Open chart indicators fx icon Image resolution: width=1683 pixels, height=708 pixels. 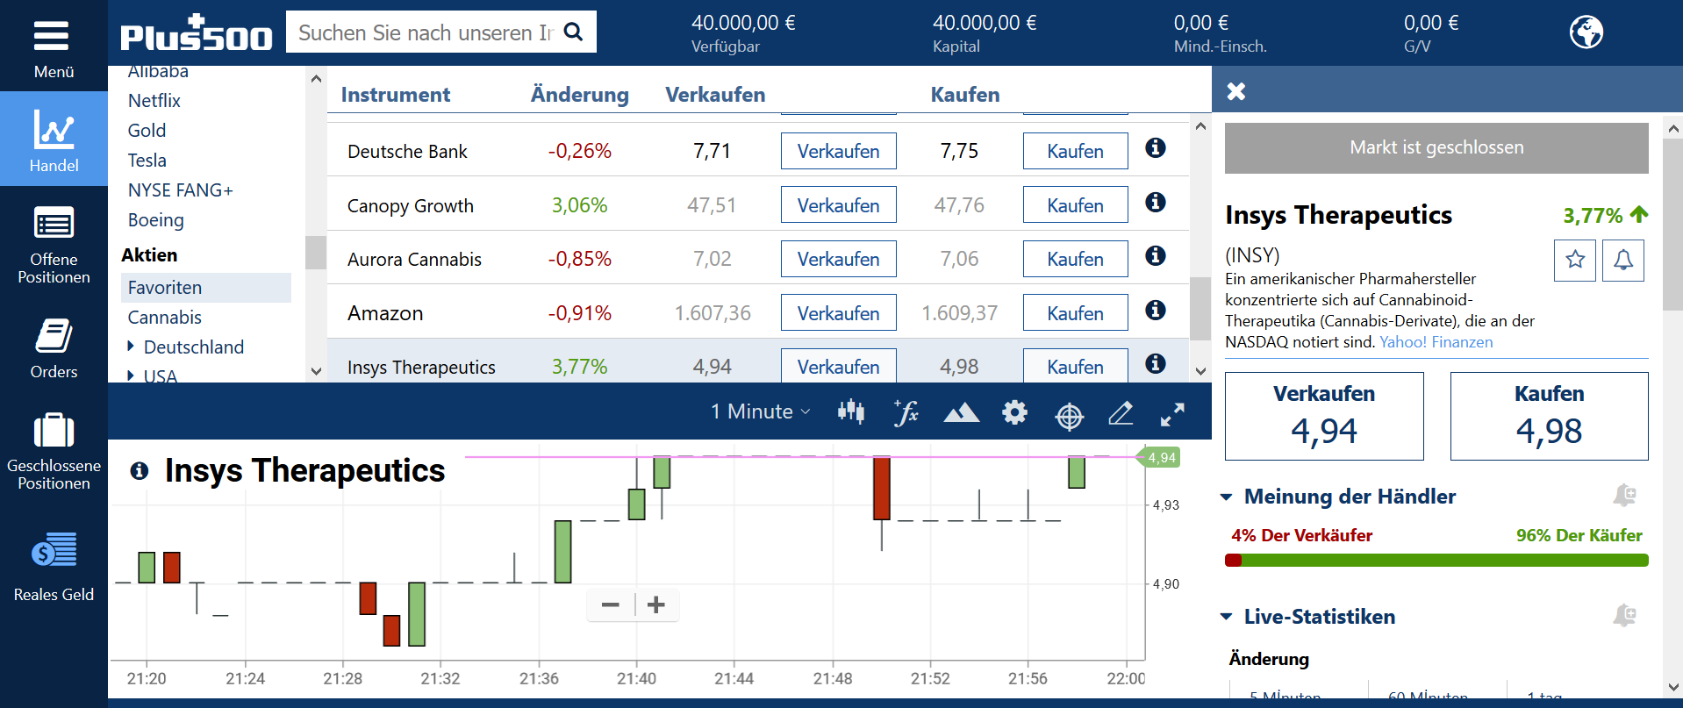click(906, 411)
